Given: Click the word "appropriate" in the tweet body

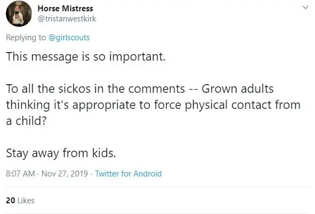Looking at the screenshot, I should [x=104, y=105].
